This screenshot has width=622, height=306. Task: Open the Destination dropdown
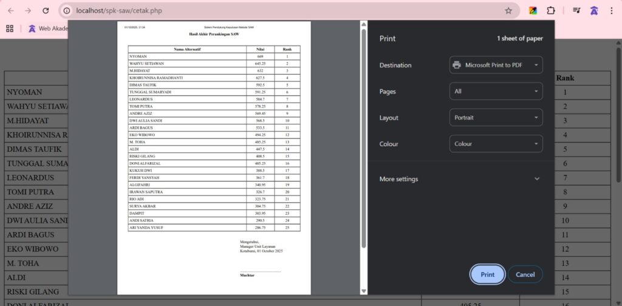coord(496,65)
